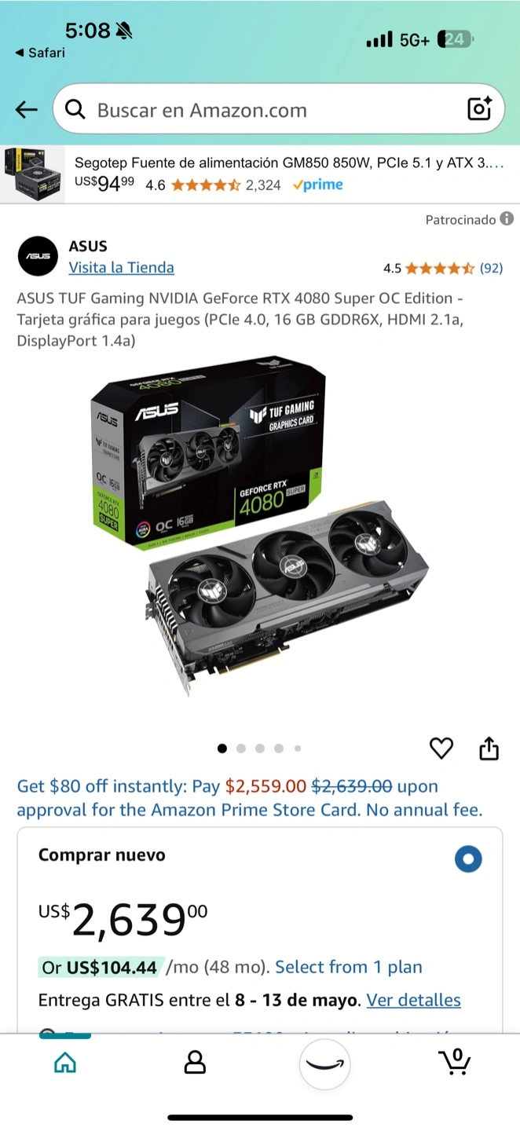Viewport: 520px width, 1131px height.
Task: Open the Visita la Tienda link
Action: tap(121, 268)
